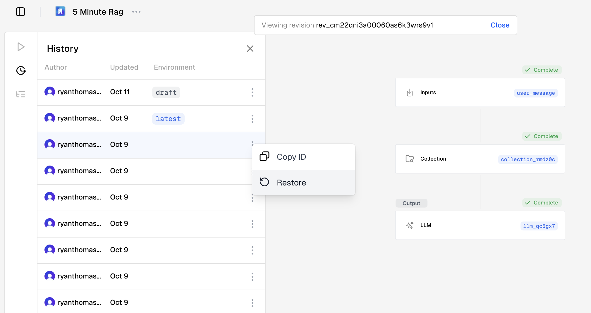This screenshot has height=313, width=591.
Task: Click the 5 Minute Rag app icon
Action: click(60, 11)
